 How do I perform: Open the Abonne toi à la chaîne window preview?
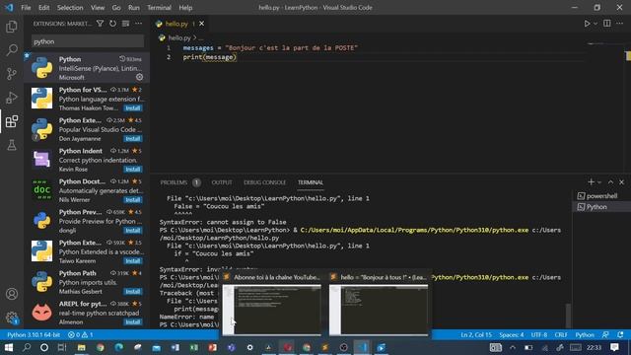272,304
